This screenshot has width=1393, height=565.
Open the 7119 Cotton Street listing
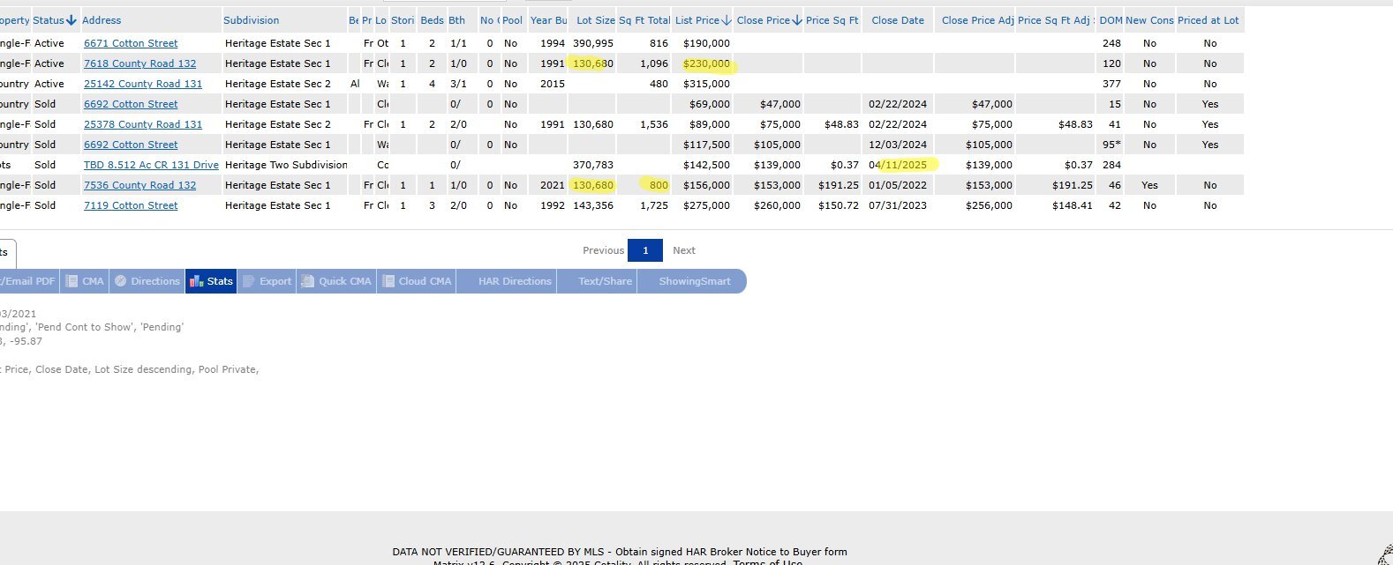click(x=131, y=205)
